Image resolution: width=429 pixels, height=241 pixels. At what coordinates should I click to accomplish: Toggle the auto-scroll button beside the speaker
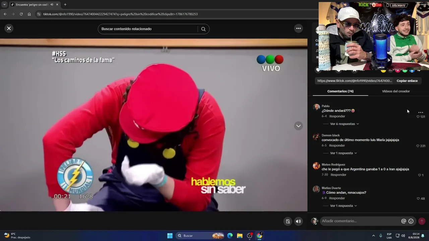pos(288,221)
